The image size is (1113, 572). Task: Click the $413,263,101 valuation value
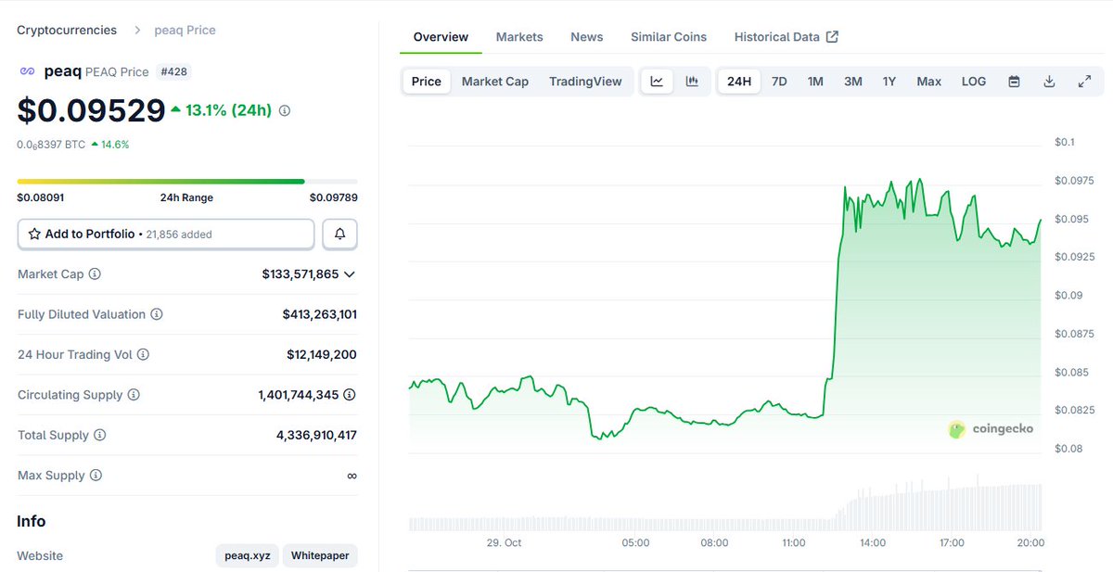tap(320, 314)
